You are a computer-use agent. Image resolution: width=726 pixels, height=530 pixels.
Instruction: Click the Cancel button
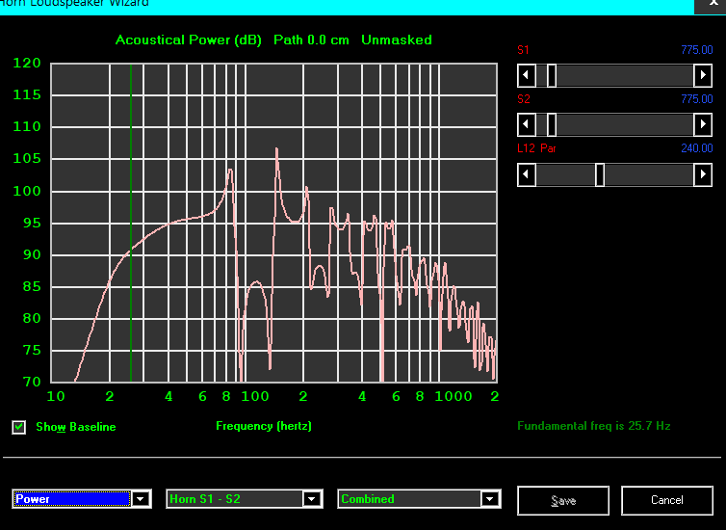click(666, 500)
